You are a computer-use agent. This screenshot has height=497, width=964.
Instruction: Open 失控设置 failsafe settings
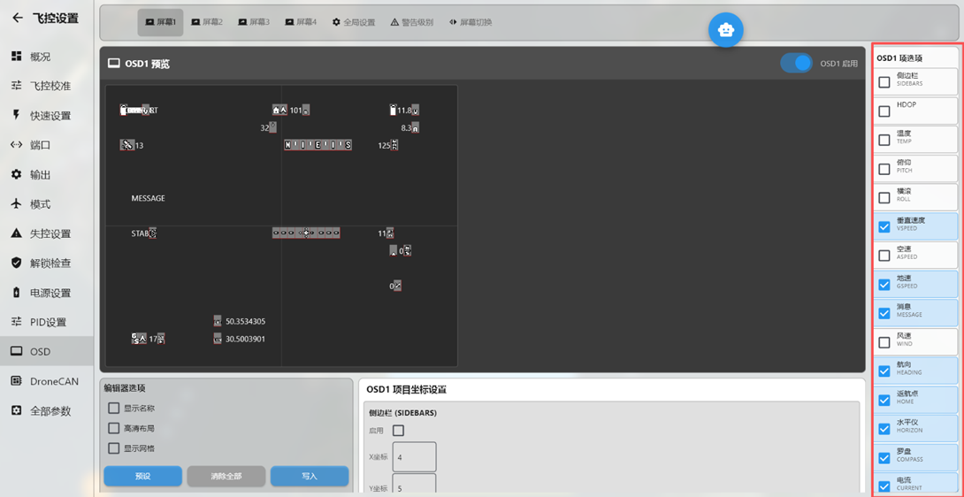coord(50,233)
